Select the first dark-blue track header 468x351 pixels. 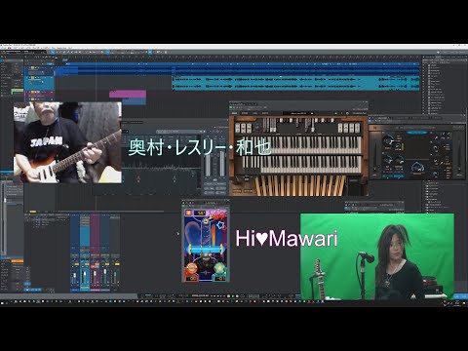click(x=40, y=70)
